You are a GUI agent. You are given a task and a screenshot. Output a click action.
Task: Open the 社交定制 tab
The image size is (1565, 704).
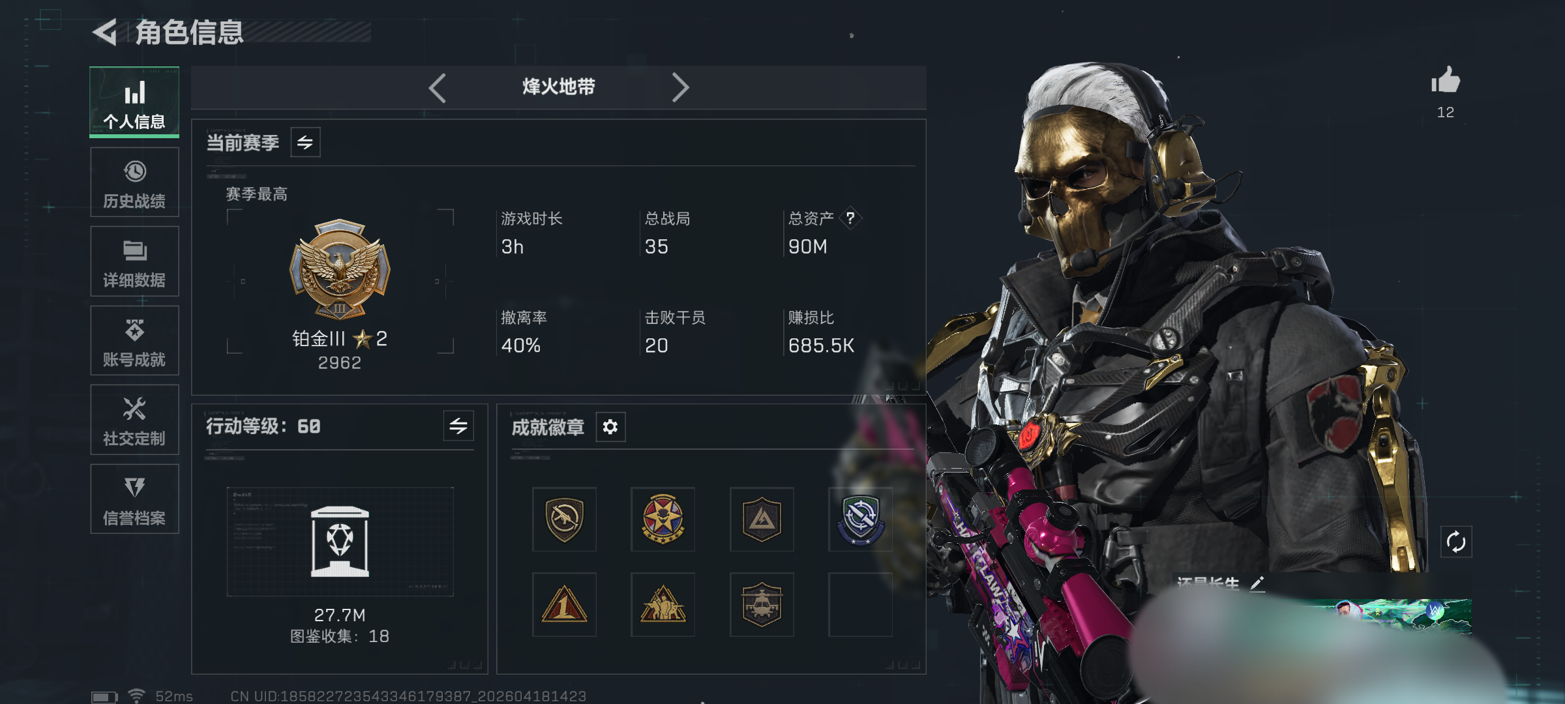point(134,420)
